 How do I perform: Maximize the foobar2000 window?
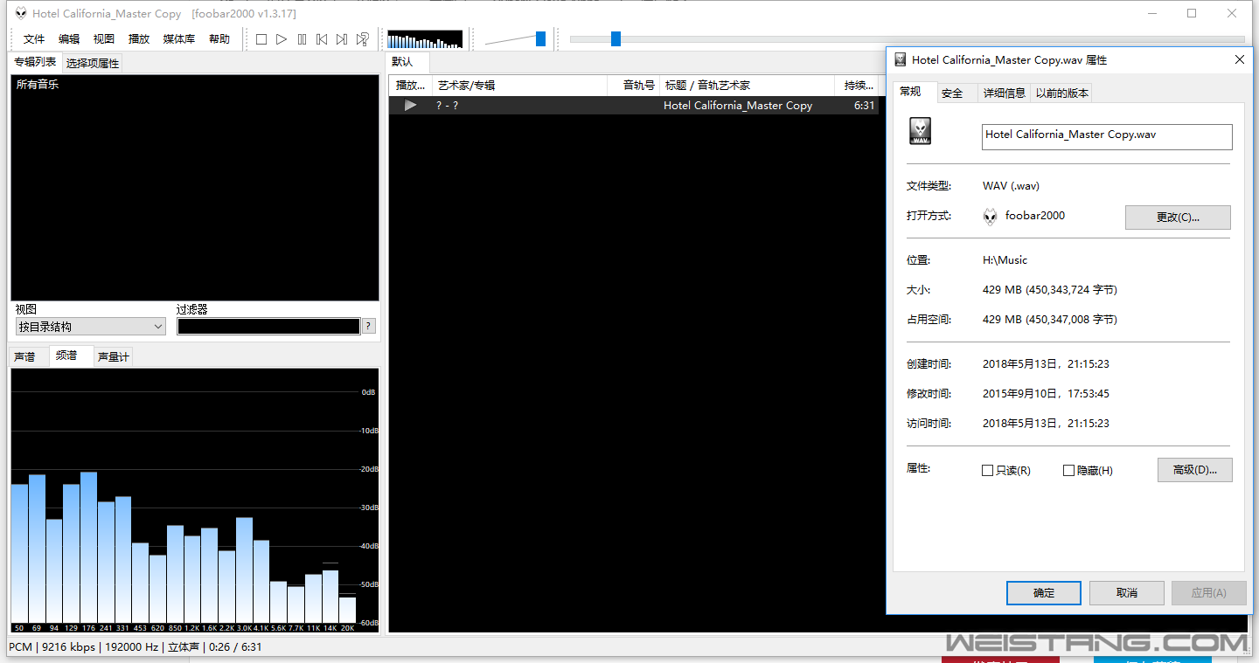(x=1192, y=13)
